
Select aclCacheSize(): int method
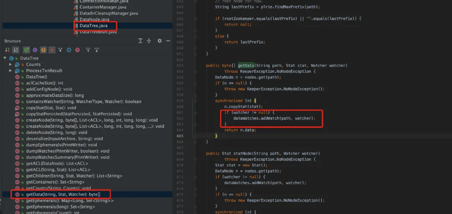coord(45,83)
